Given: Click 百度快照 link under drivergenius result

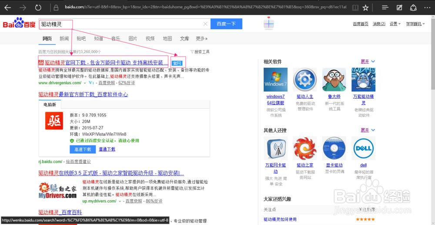Looking at the screenshot, I should tap(106, 83).
